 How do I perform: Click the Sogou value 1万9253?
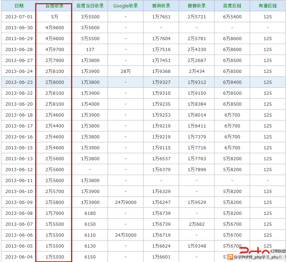[161, 115]
